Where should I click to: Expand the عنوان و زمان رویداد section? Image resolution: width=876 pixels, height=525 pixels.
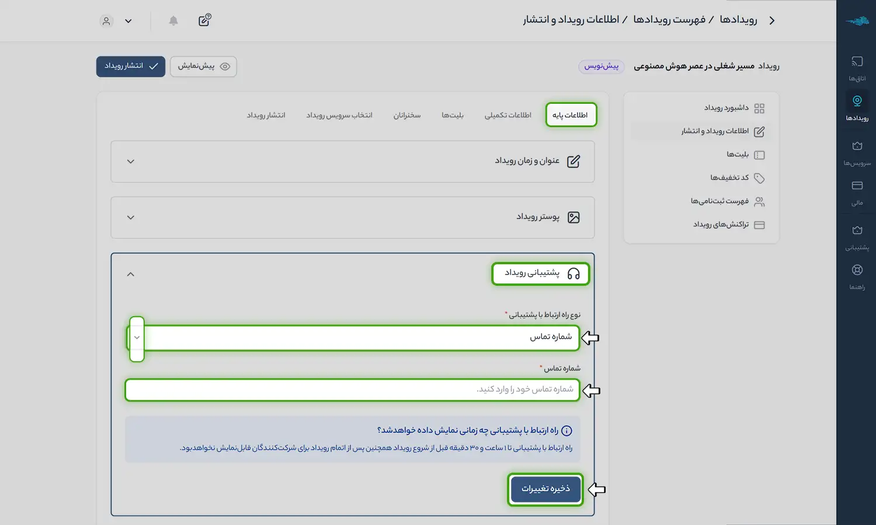131,162
